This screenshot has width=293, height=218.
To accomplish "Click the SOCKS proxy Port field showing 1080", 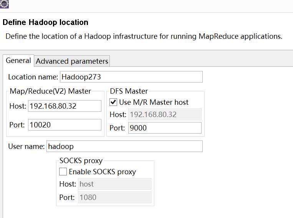I will click(x=114, y=197).
